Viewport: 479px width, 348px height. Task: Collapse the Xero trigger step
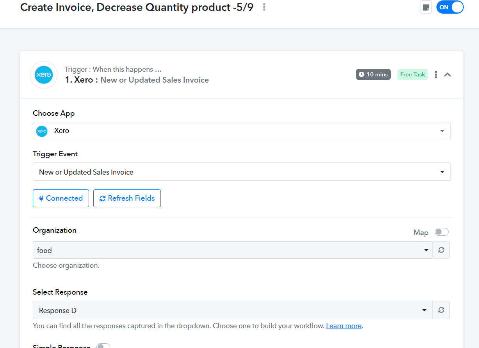448,75
